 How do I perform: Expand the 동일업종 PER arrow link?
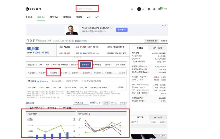point(138,98)
